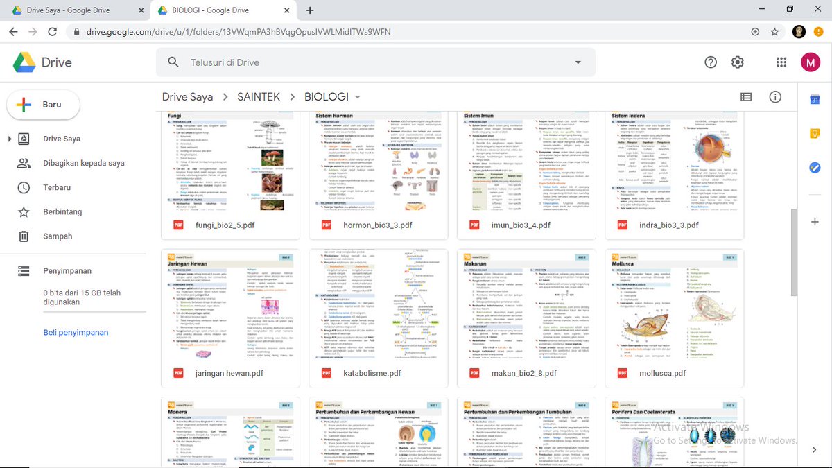
Task: Click Makanan document thumbnail preview
Action: point(526,304)
